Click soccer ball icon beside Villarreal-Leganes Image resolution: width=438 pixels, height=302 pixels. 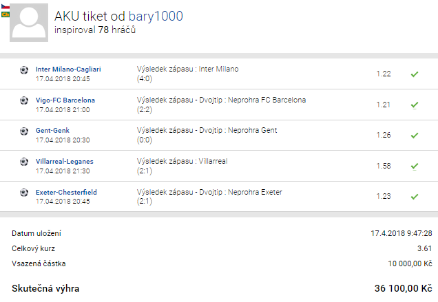[24, 162]
